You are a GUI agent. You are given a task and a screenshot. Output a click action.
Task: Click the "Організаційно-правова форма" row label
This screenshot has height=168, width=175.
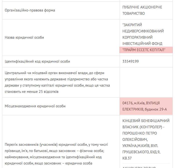(x=30, y=10)
